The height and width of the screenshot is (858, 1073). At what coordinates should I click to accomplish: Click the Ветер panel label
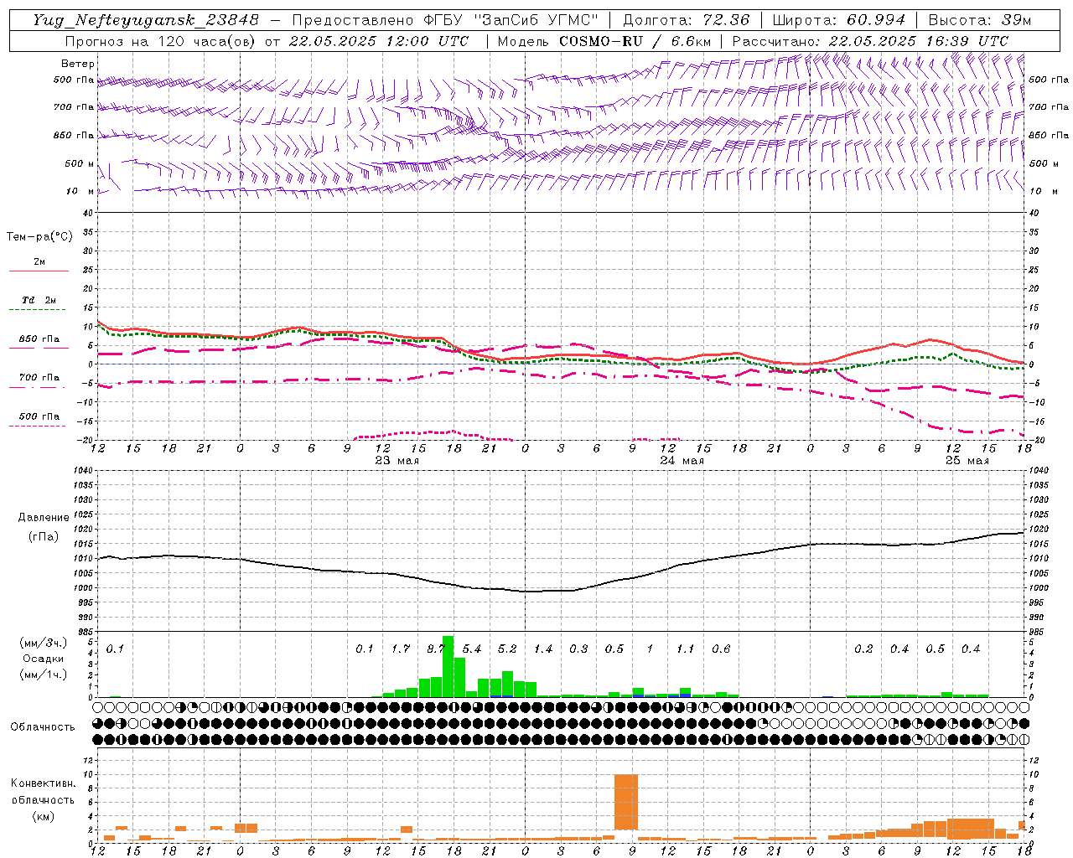[78, 64]
